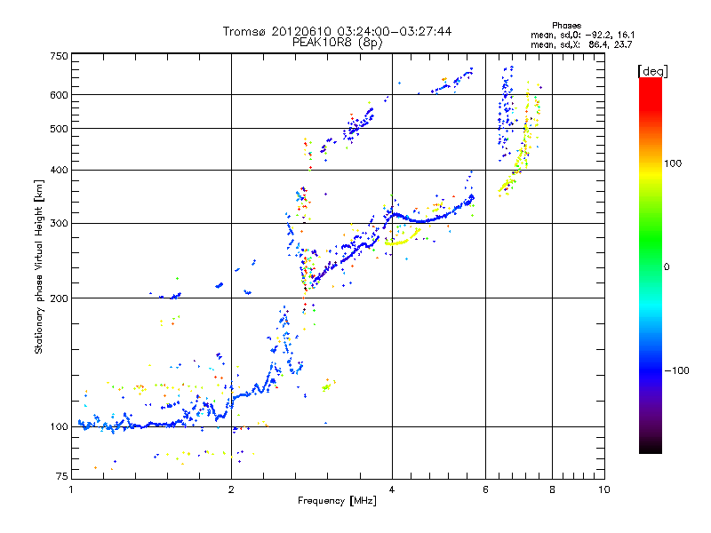
Task: Click the 200 tick on the height axis
Action: (58, 298)
